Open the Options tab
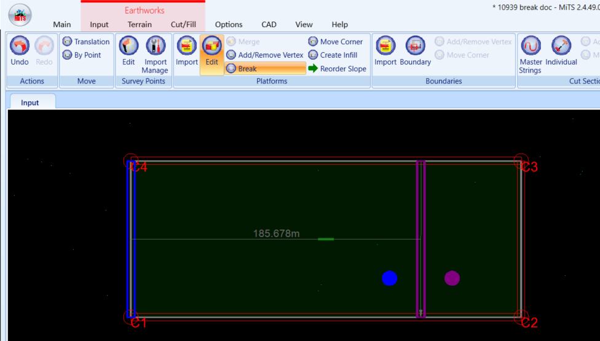 tap(229, 25)
